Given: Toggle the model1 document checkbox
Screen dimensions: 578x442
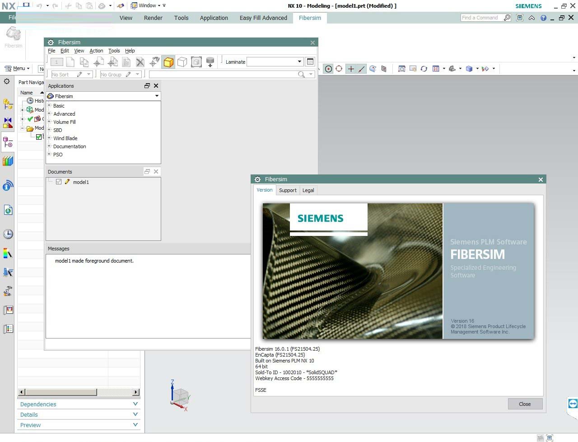Looking at the screenshot, I should 59,182.
